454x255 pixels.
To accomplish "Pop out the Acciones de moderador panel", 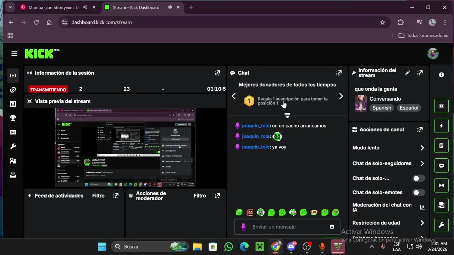I will click(x=217, y=195).
